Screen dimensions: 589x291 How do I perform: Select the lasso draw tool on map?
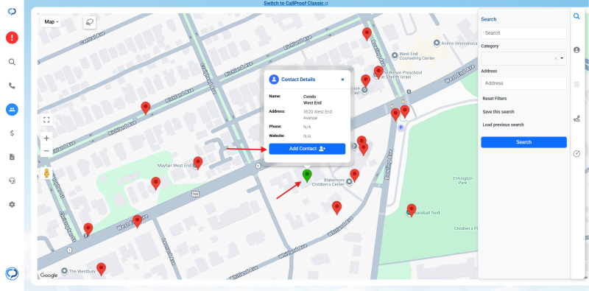pyautogui.click(x=90, y=23)
